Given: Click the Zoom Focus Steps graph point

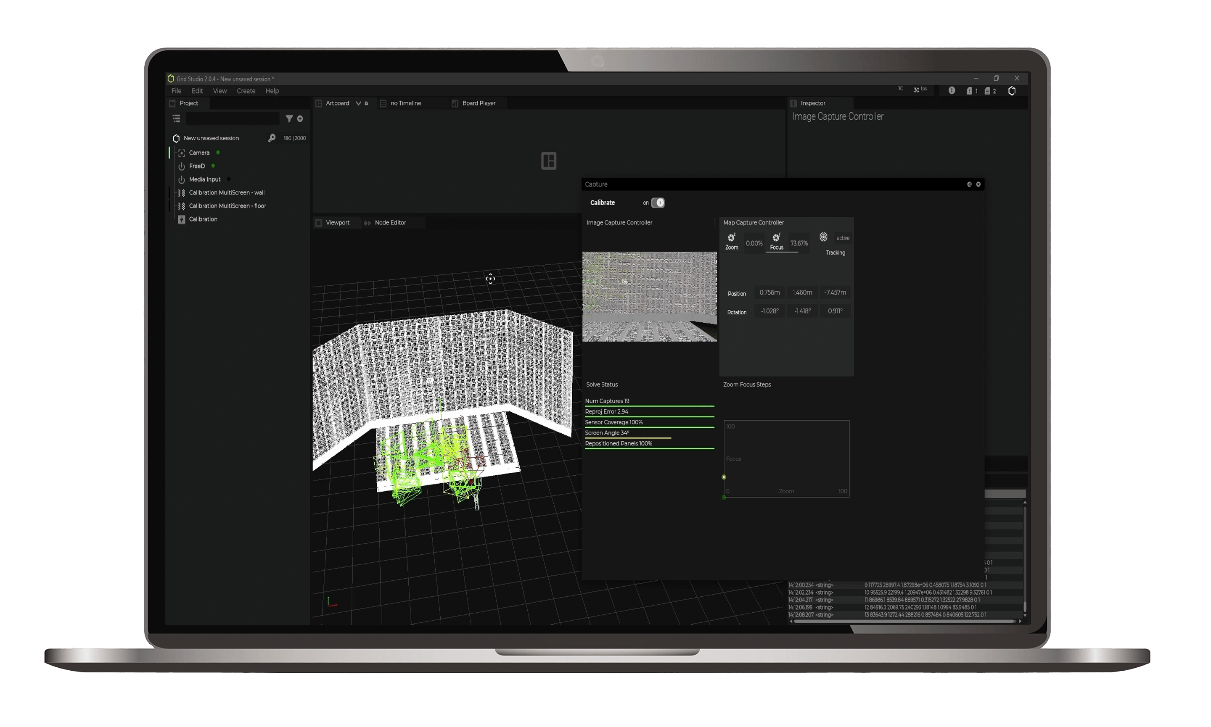Looking at the screenshot, I should pos(724,477).
